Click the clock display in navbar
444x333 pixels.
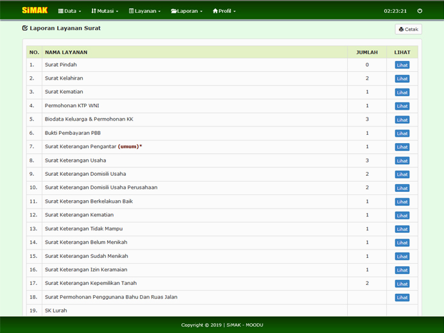[x=395, y=11]
